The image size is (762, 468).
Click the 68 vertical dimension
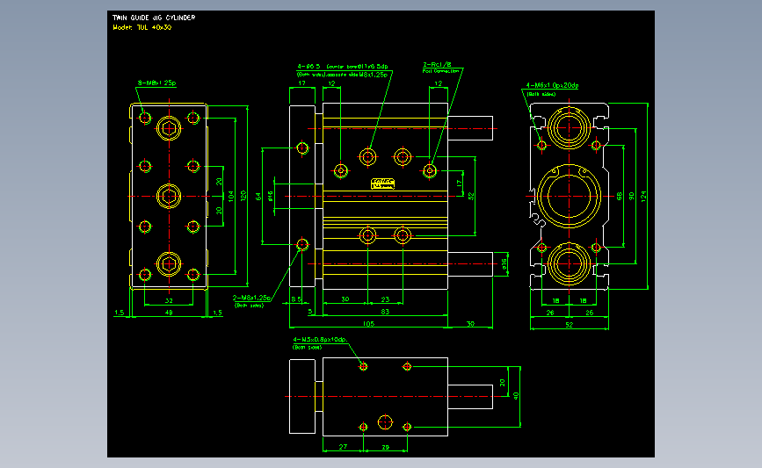point(619,196)
